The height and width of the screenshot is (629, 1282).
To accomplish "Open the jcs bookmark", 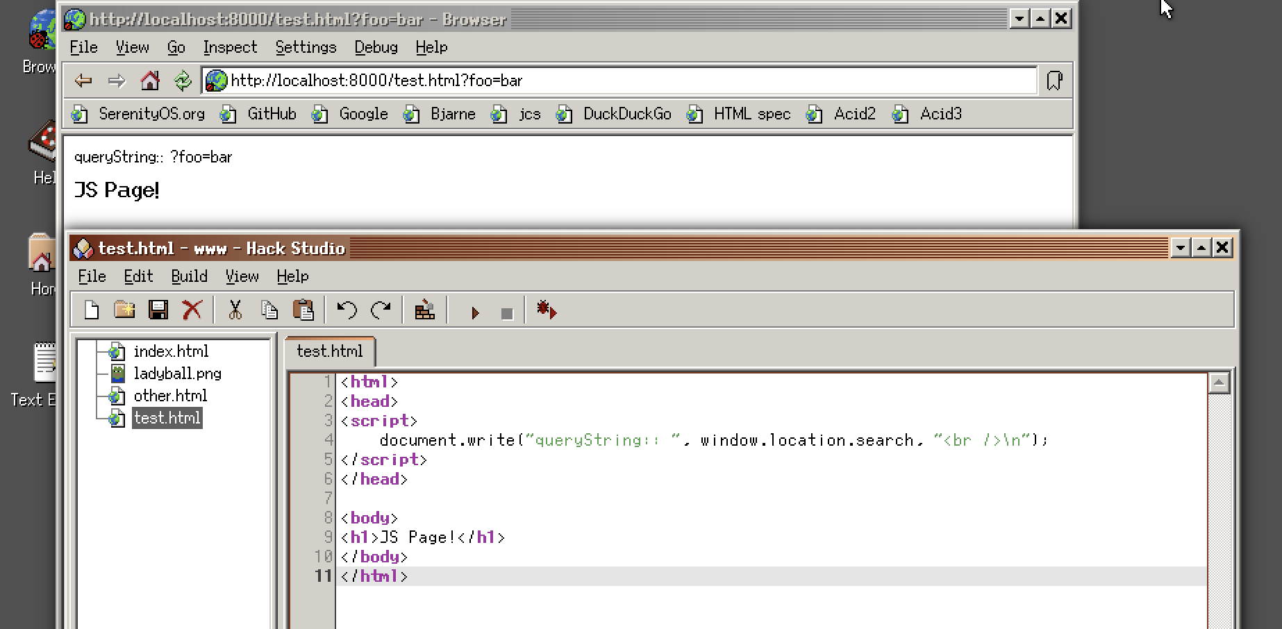I will pyautogui.click(x=516, y=114).
